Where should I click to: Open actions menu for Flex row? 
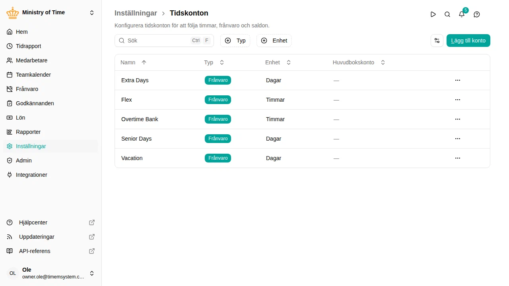[x=458, y=100]
